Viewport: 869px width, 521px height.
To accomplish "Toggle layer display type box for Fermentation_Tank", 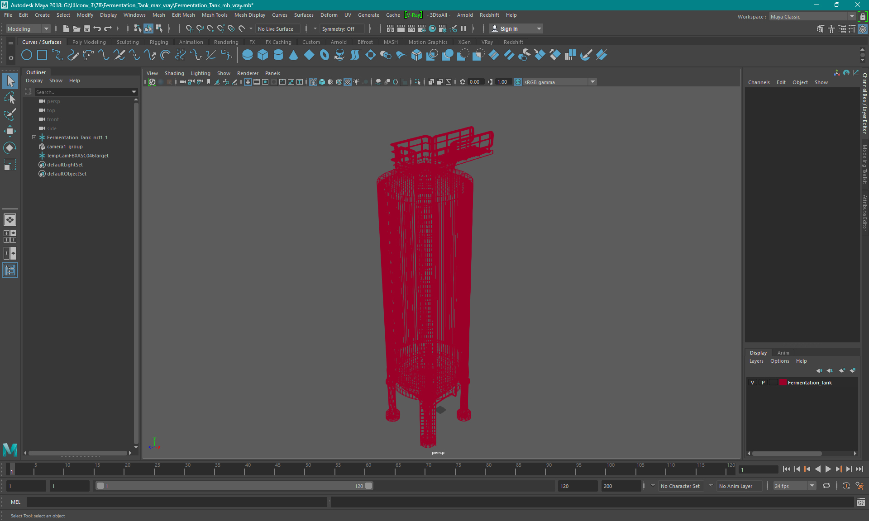I will pyautogui.click(x=773, y=383).
